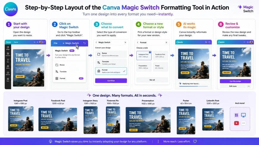The height and width of the screenshot is (145, 259).
Task: Click the three-dots button beside Edit more
Action: (249, 86)
